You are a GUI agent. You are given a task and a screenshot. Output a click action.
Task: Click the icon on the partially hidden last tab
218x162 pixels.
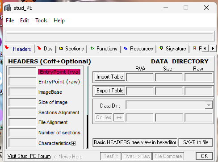(x=194, y=48)
